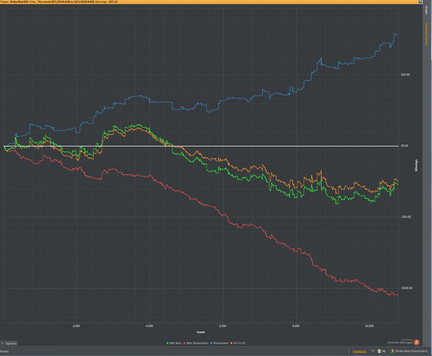Screen dimensions: 432x356
Task: Click the Net Won legend label
Action: tap(175, 343)
